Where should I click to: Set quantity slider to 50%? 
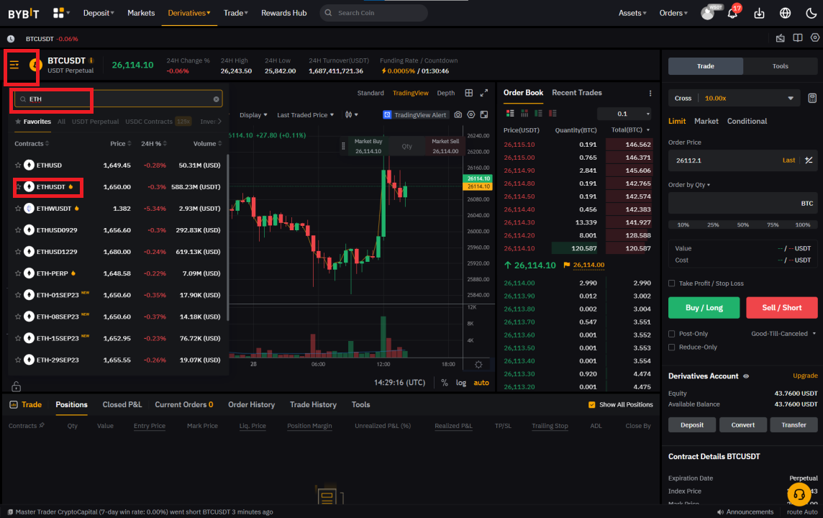point(742,224)
